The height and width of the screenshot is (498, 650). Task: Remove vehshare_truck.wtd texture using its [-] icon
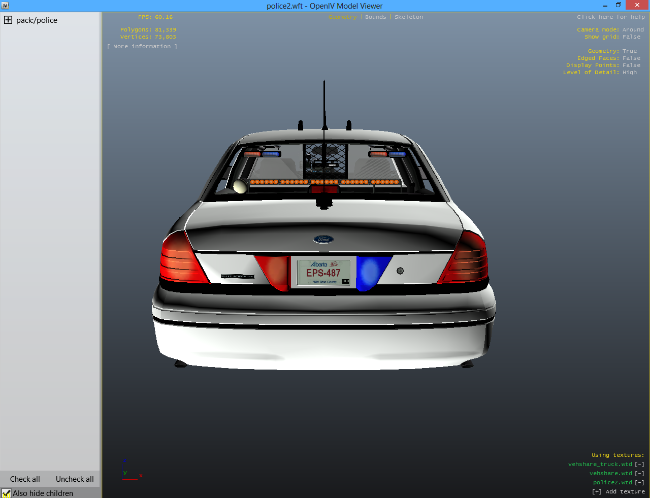coord(639,464)
